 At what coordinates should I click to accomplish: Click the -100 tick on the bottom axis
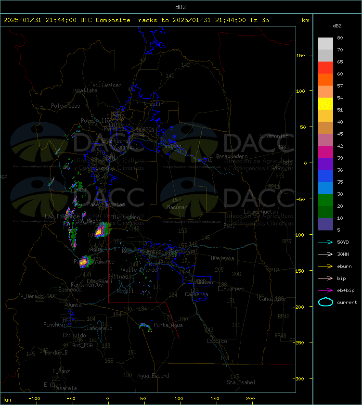(34, 399)
